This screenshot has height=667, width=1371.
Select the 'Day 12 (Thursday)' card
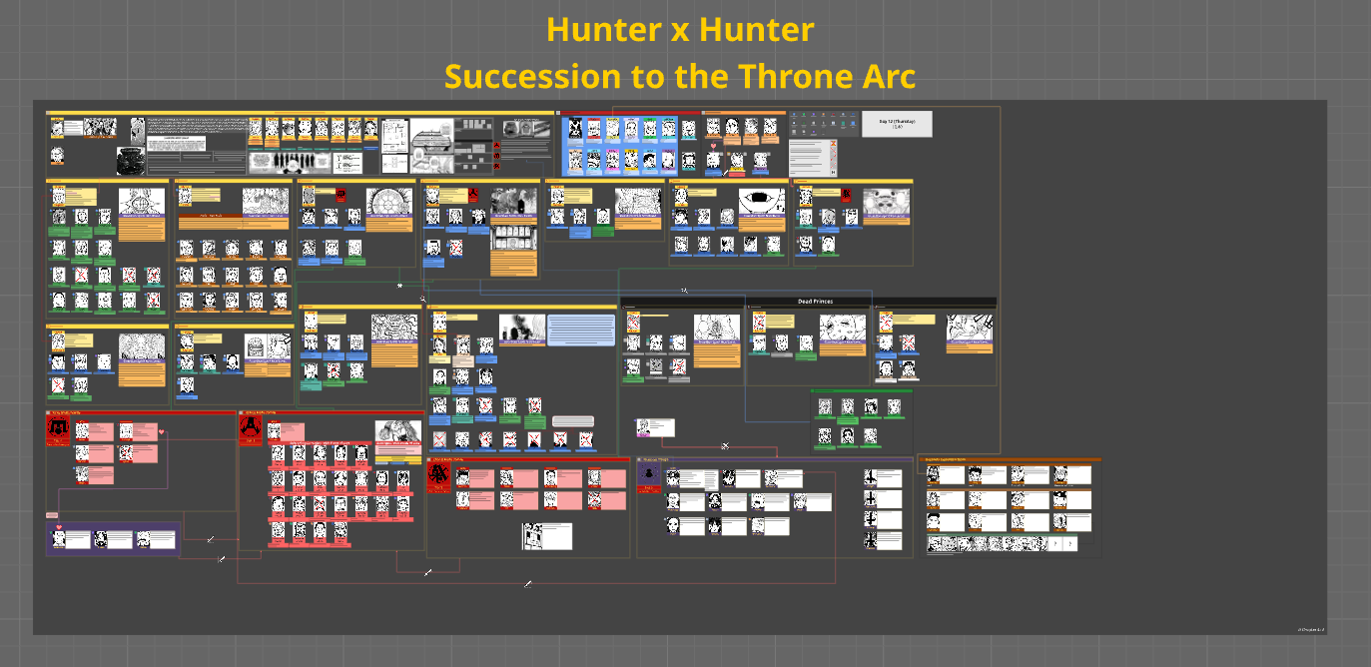[897, 124]
